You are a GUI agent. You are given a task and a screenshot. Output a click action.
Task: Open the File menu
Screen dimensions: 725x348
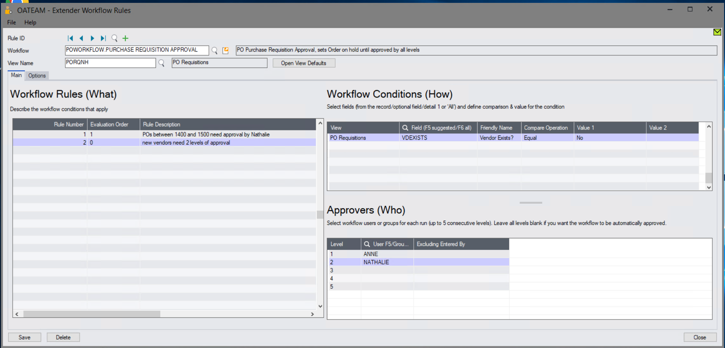pyautogui.click(x=11, y=22)
